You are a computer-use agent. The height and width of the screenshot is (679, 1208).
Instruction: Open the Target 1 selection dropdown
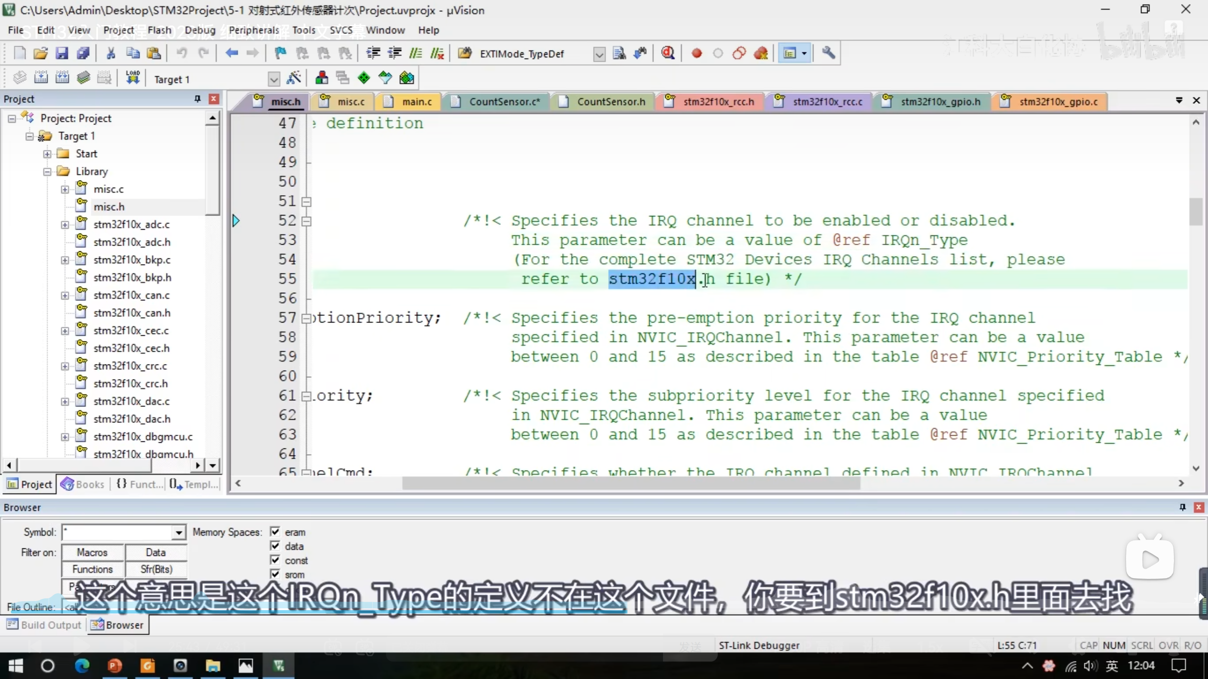click(274, 79)
